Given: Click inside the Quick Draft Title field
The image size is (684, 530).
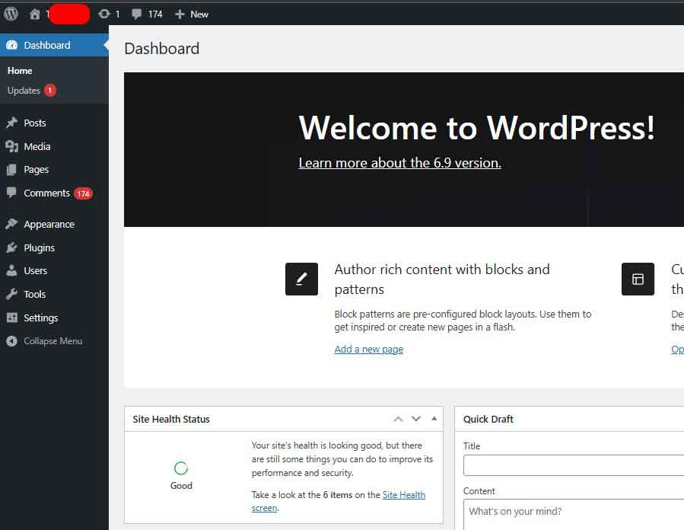Looking at the screenshot, I should pyautogui.click(x=578, y=465).
